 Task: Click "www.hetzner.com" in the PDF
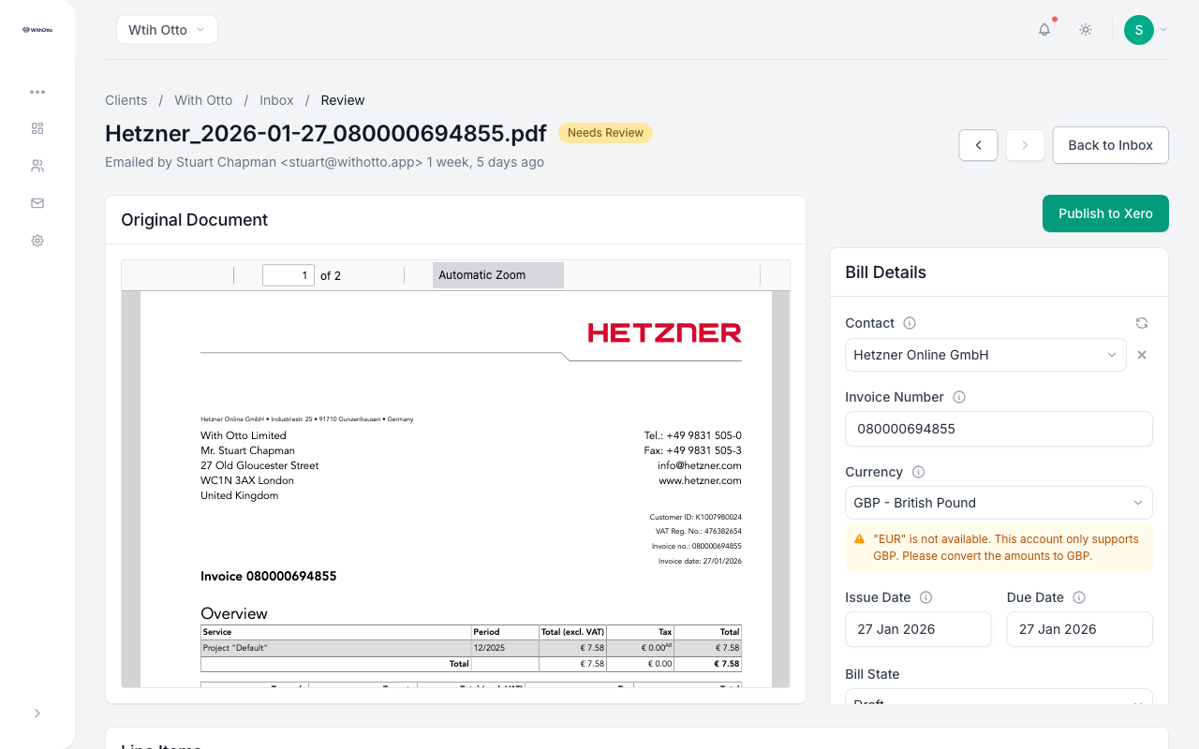coord(700,480)
